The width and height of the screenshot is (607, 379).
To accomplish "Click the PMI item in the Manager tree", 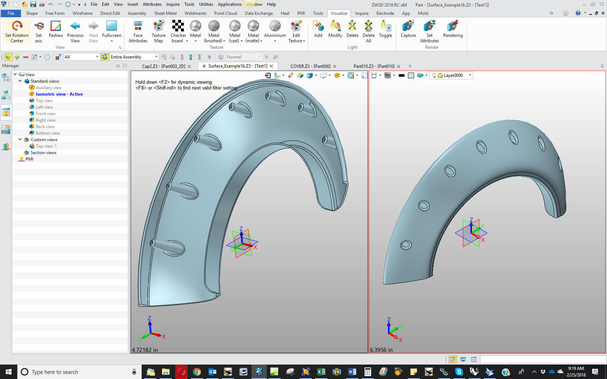I will click(29, 159).
